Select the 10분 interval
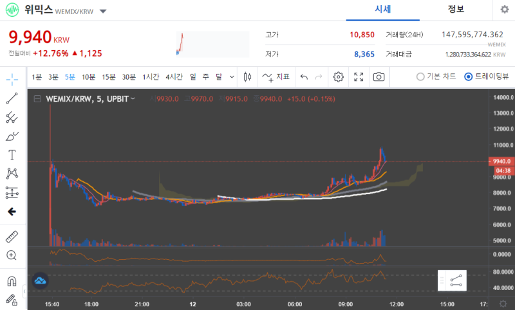 click(88, 77)
